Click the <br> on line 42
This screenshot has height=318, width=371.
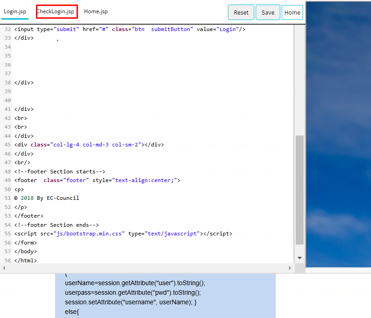pos(21,118)
